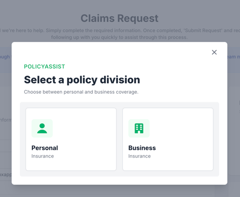Select the Personal Insurance card
Screen dimensions: 240x197
[71, 139]
